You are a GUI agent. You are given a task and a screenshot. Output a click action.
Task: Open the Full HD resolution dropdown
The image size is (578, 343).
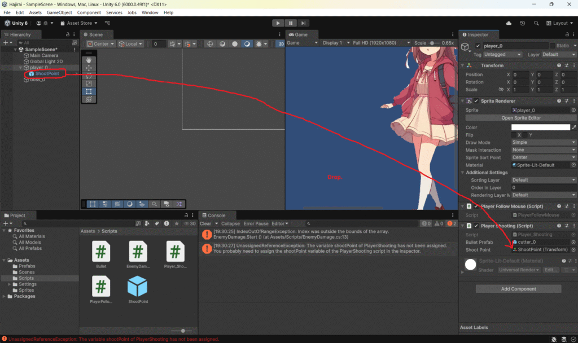(381, 43)
